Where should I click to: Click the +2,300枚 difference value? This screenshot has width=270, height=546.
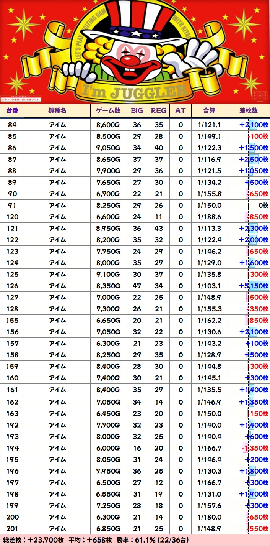[254, 229]
